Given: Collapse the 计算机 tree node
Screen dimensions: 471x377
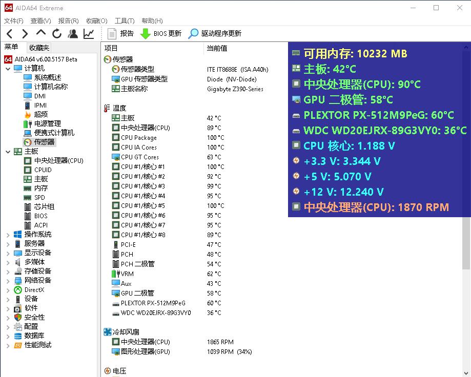Looking at the screenshot, I should tap(8, 69).
